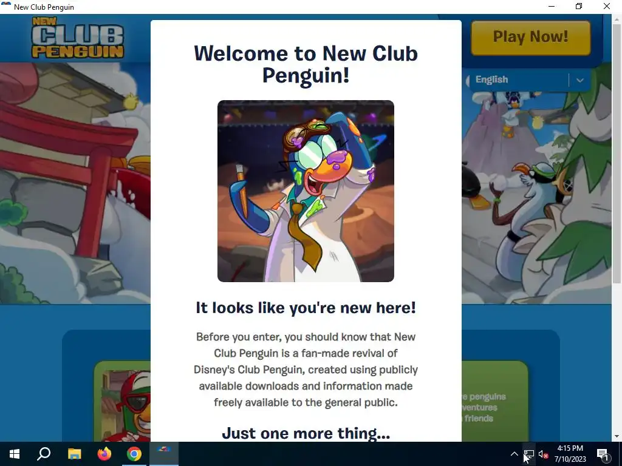Restore down the New Club Penguin window
This screenshot has height=466, width=622.
579,6
